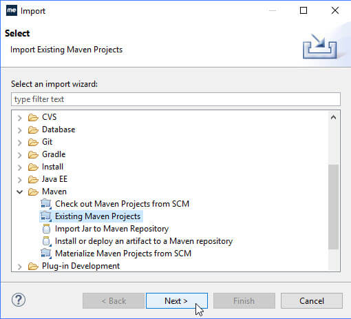Open the help question mark icon
Screen dimensions: 351x319
pos(19,300)
